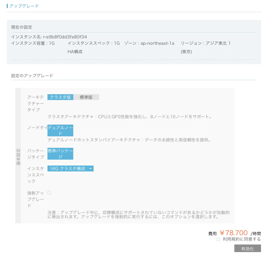The height and width of the screenshot is (258, 278).
Task: Click the 現在の設定 section heading
Action: coord(22,27)
